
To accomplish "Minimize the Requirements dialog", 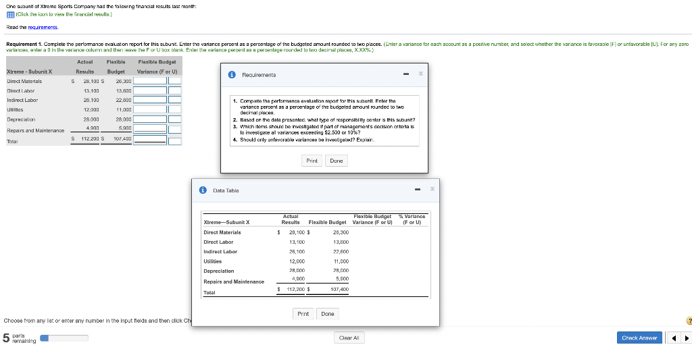I will pyautogui.click(x=405, y=74).
